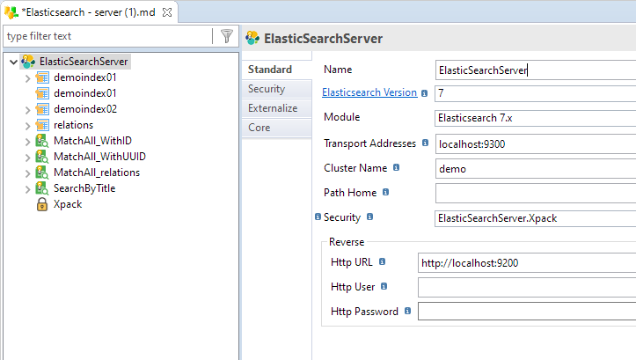Click info icon beside Transport Addresses
Viewport: 636px width, 360px height.
[x=425, y=143]
